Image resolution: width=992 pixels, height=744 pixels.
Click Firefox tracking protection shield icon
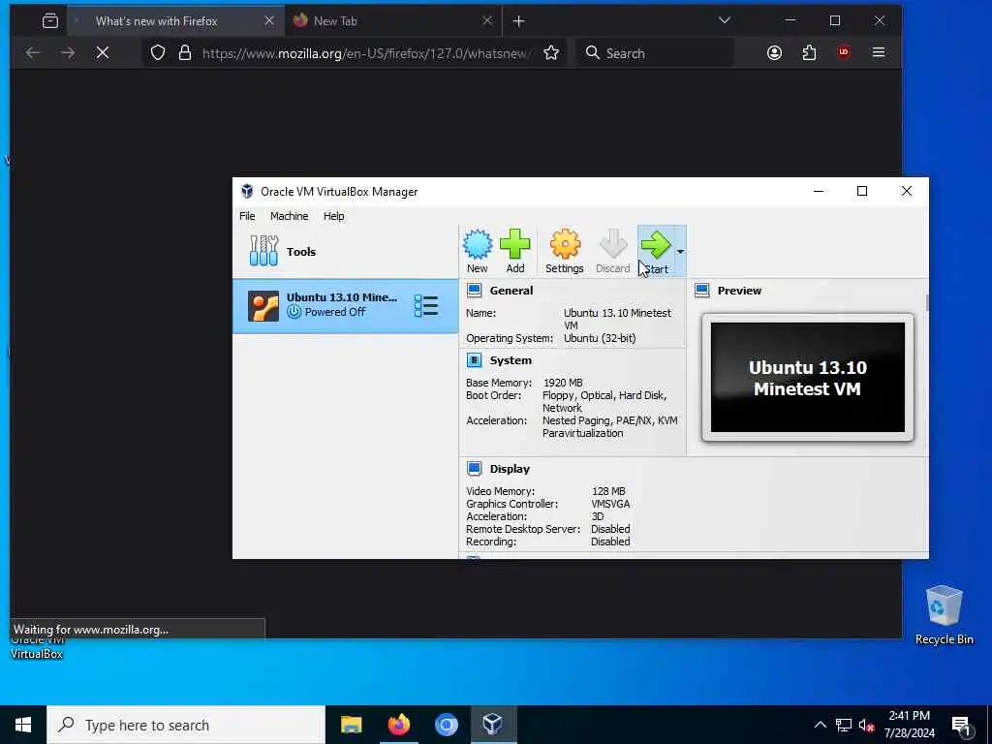click(158, 53)
